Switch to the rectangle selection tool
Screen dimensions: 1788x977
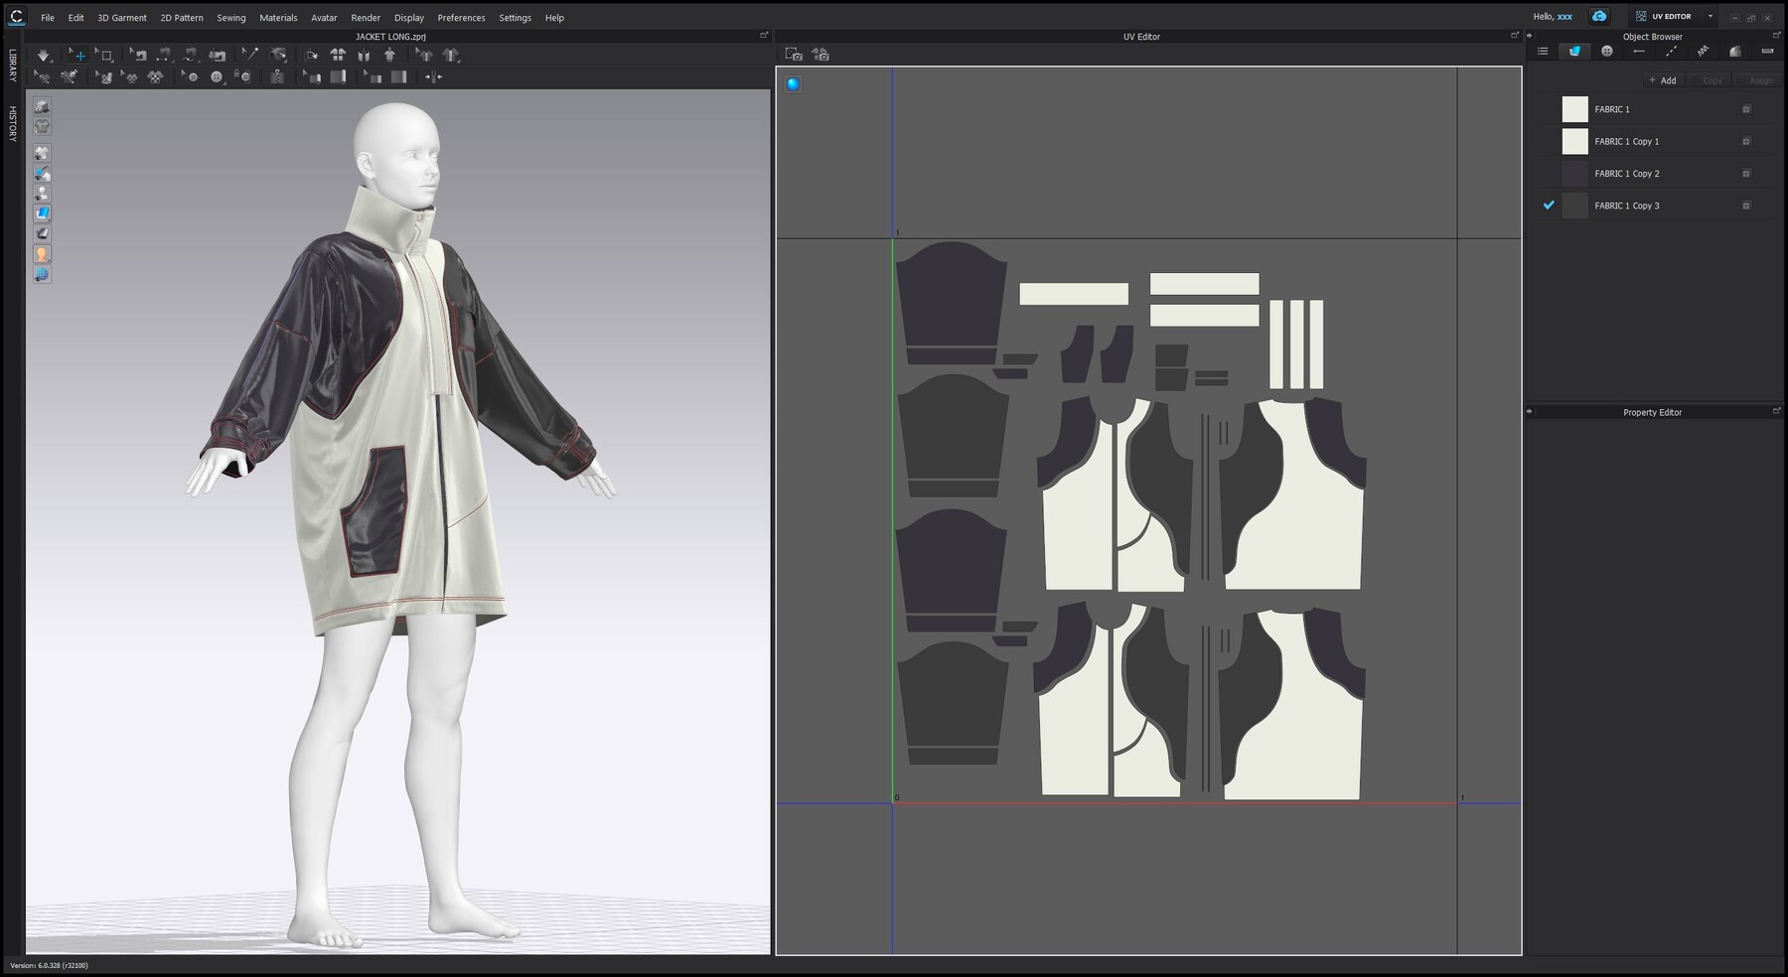[105, 55]
